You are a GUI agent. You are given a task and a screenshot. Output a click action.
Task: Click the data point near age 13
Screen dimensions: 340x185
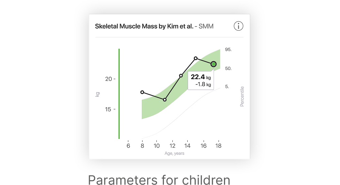(181, 76)
